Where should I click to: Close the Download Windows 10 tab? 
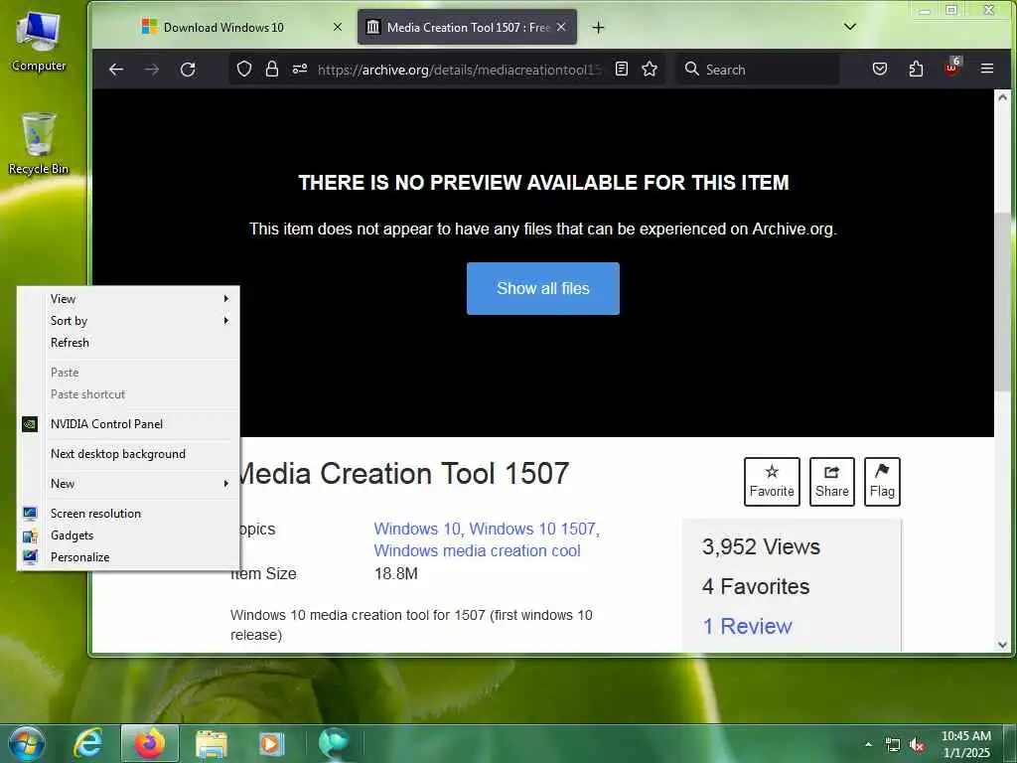click(338, 27)
